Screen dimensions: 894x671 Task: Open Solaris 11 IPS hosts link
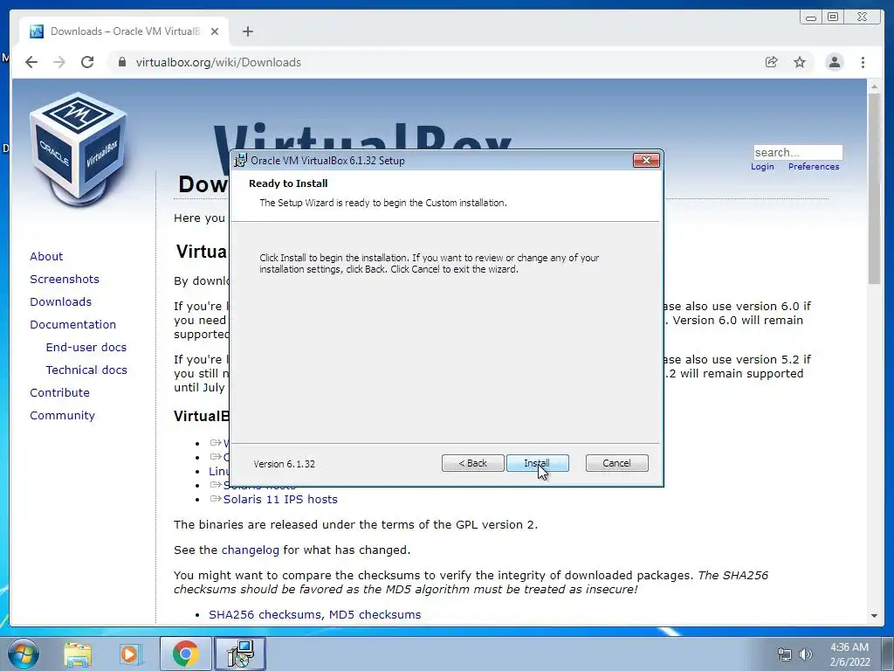click(280, 499)
